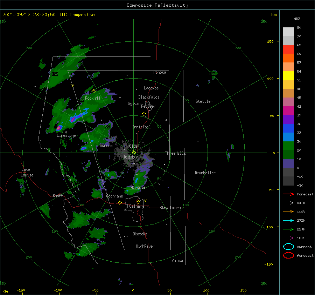Click the yellow km label at top right
Image resolution: width=315 pixels, height=295 pixels.
(x=274, y=15)
